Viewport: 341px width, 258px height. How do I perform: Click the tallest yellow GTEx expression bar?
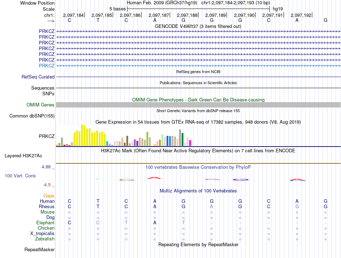click(x=82, y=135)
